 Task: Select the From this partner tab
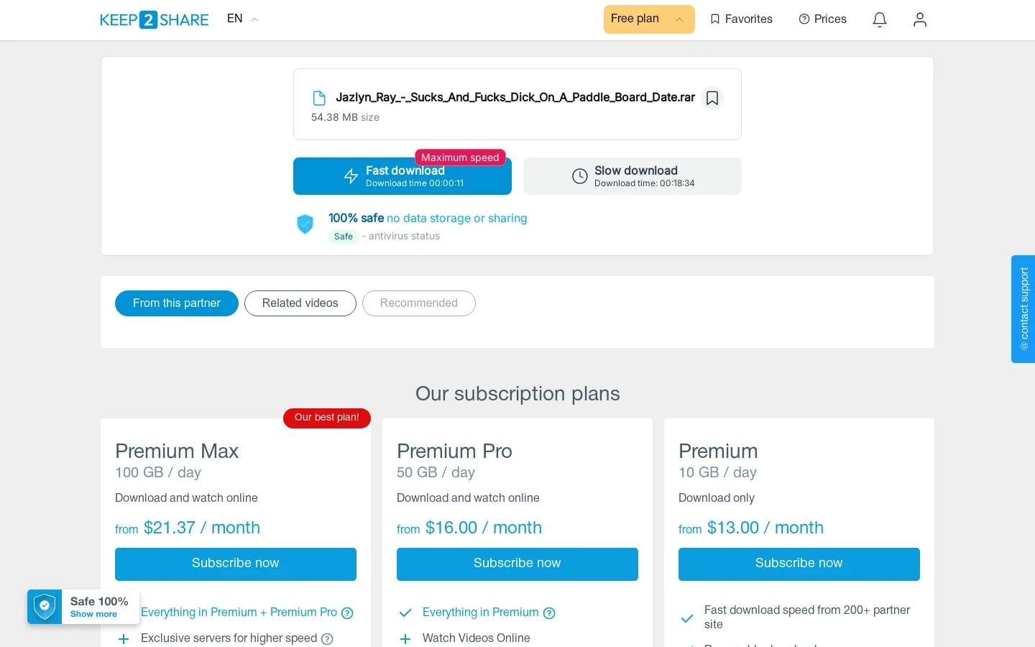[x=177, y=303]
